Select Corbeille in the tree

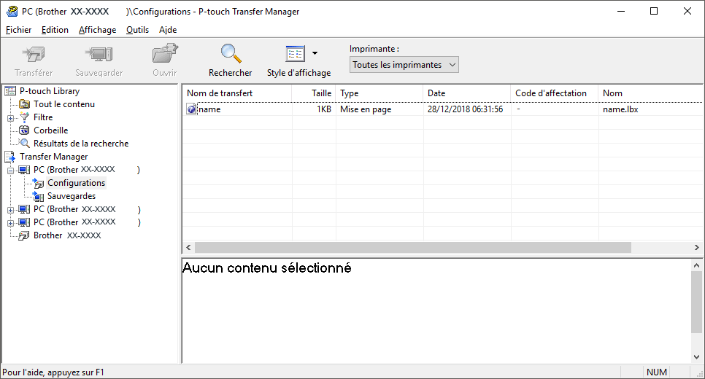[51, 130]
